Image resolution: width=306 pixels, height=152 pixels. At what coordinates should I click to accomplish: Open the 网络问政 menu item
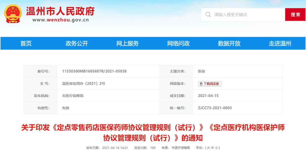tap(178, 43)
